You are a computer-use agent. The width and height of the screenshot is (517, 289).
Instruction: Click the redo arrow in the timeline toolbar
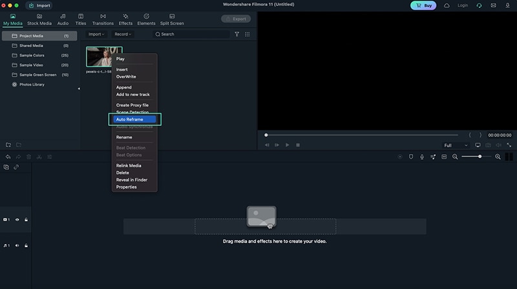tap(18, 157)
